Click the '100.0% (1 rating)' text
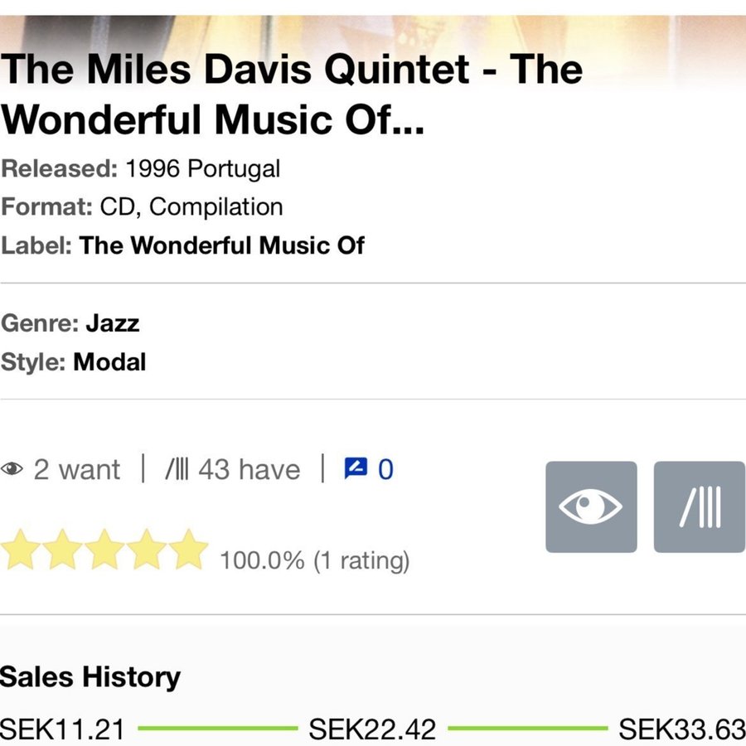Image resolution: width=746 pixels, height=746 pixels. click(x=315, y=561)
